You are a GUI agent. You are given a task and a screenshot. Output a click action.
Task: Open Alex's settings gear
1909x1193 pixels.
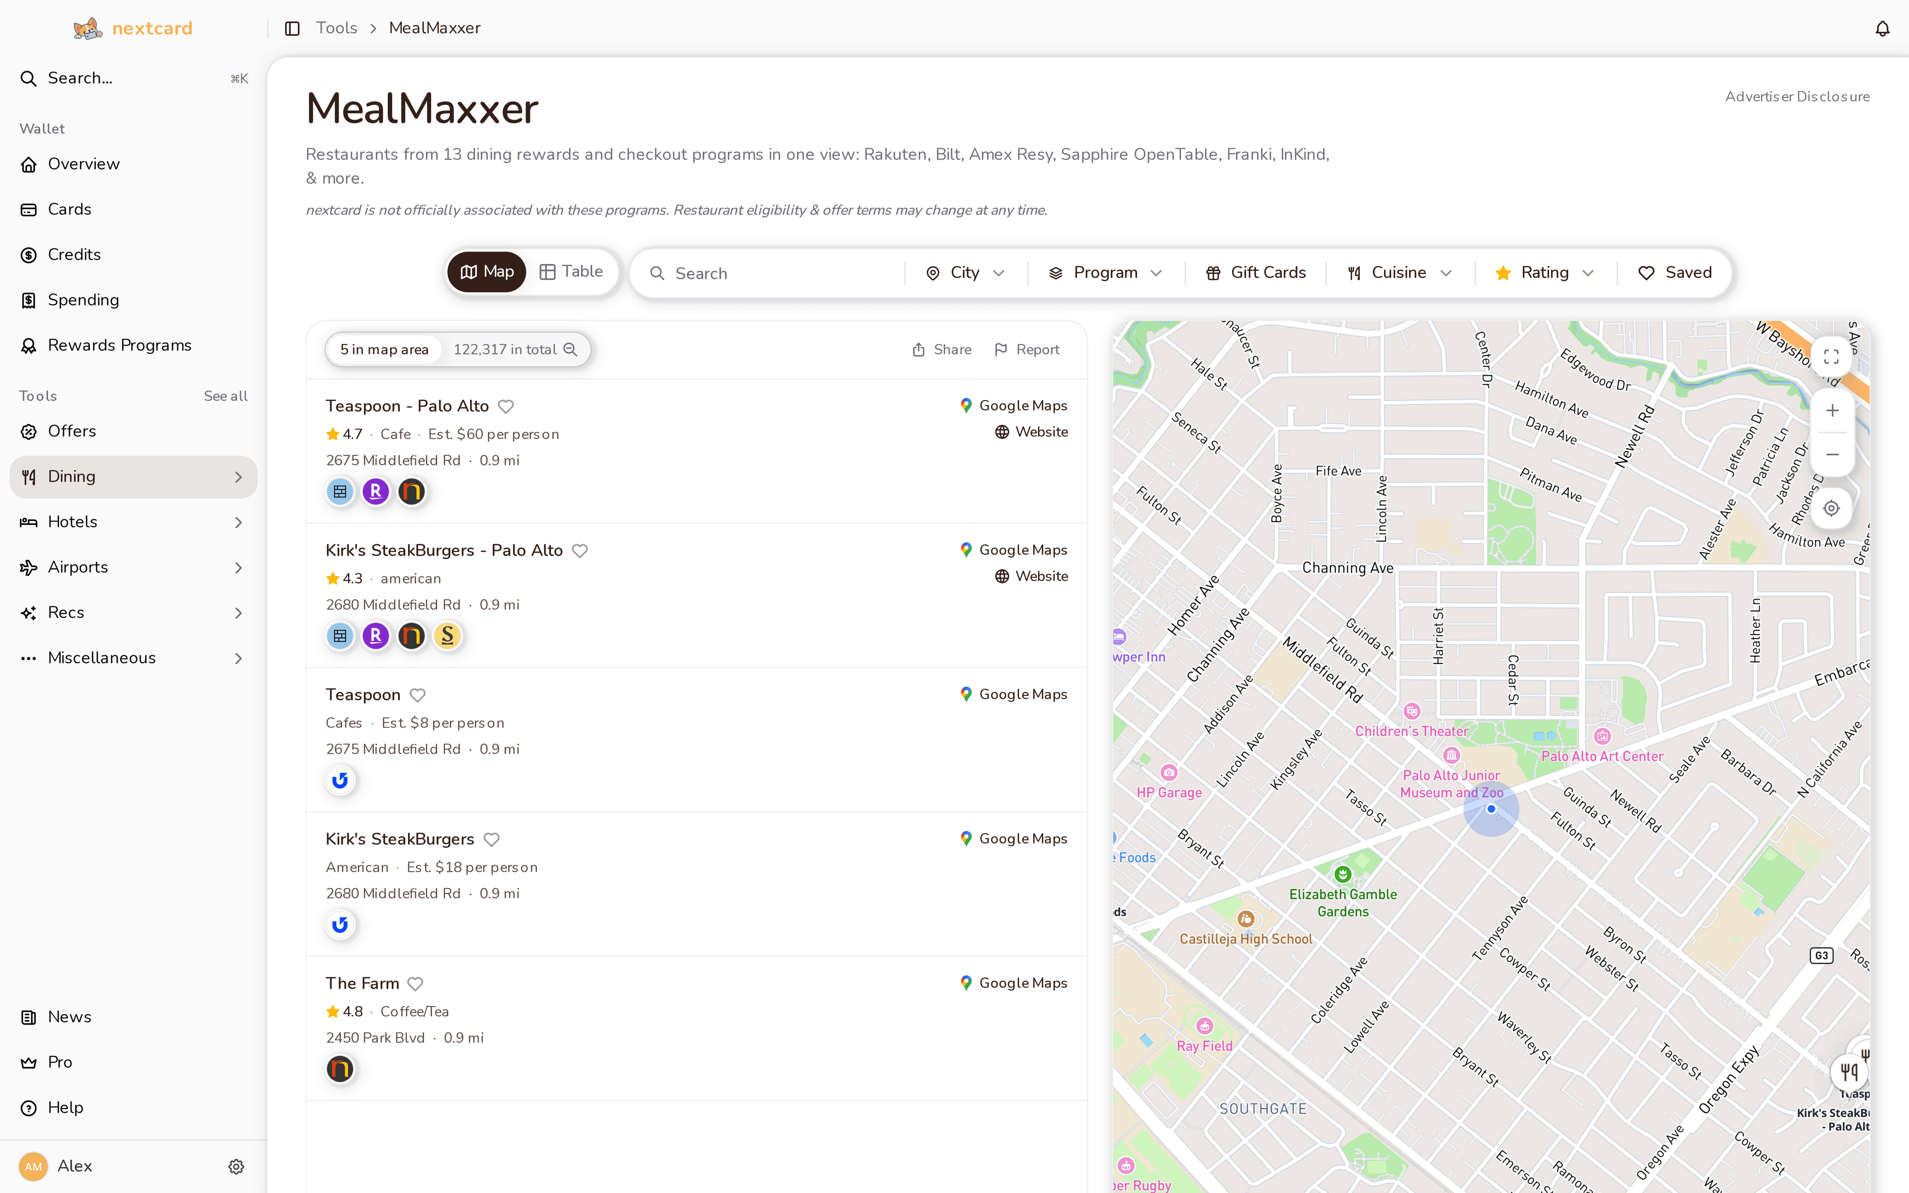236,1166
